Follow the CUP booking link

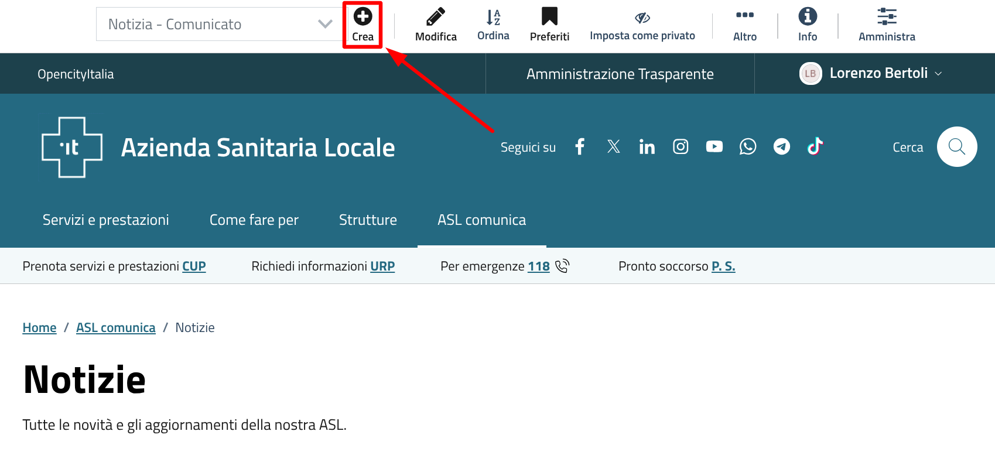pyautogui.click(x=194, y=266)
